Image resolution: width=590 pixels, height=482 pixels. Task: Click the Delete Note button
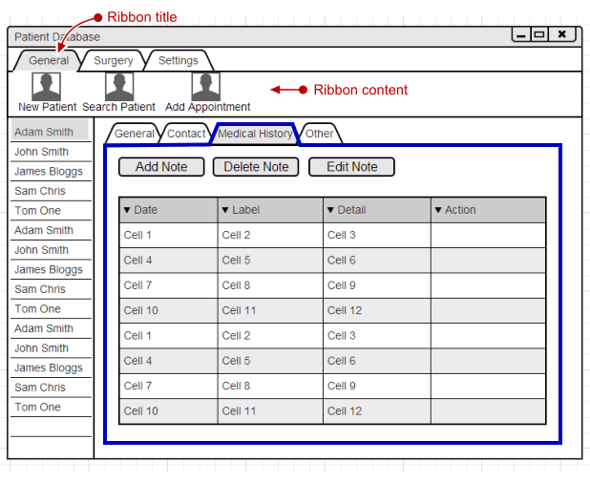pos(256,167)
